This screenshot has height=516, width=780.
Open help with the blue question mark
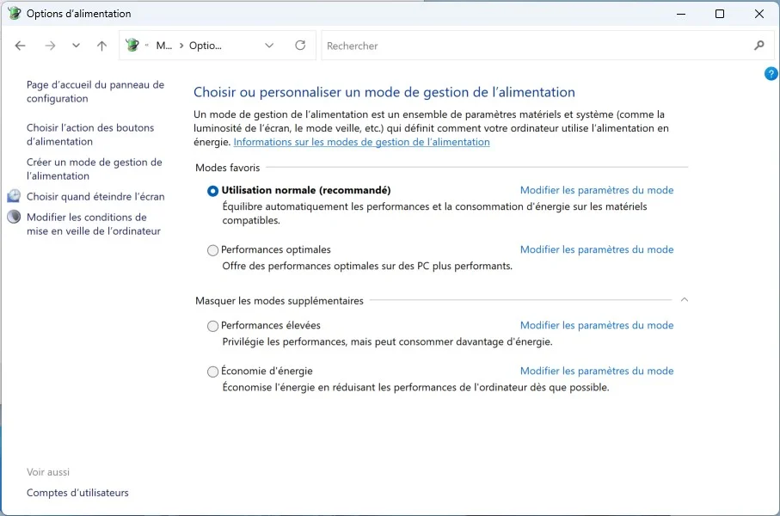tap(771, 74)
